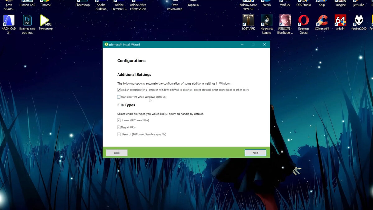Uncheck the Windows Firewall exception option
Screen dimensions: 373x210
point(119,90)
